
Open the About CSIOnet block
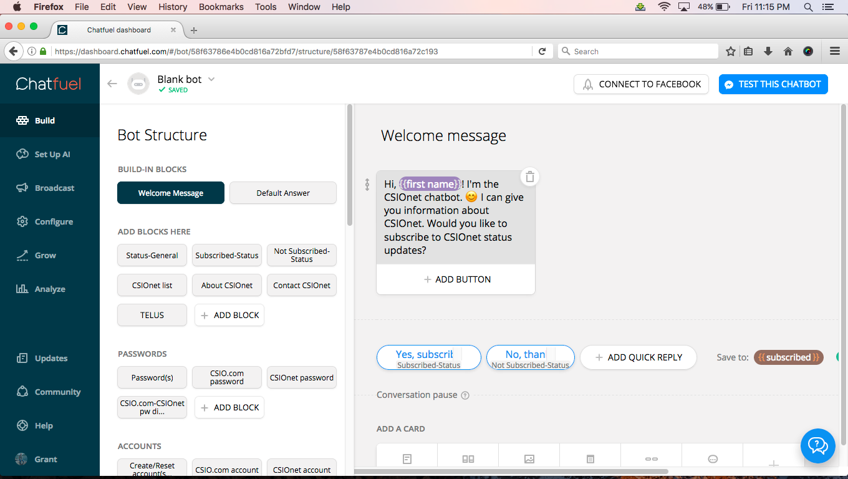click(x=227, y=285)
